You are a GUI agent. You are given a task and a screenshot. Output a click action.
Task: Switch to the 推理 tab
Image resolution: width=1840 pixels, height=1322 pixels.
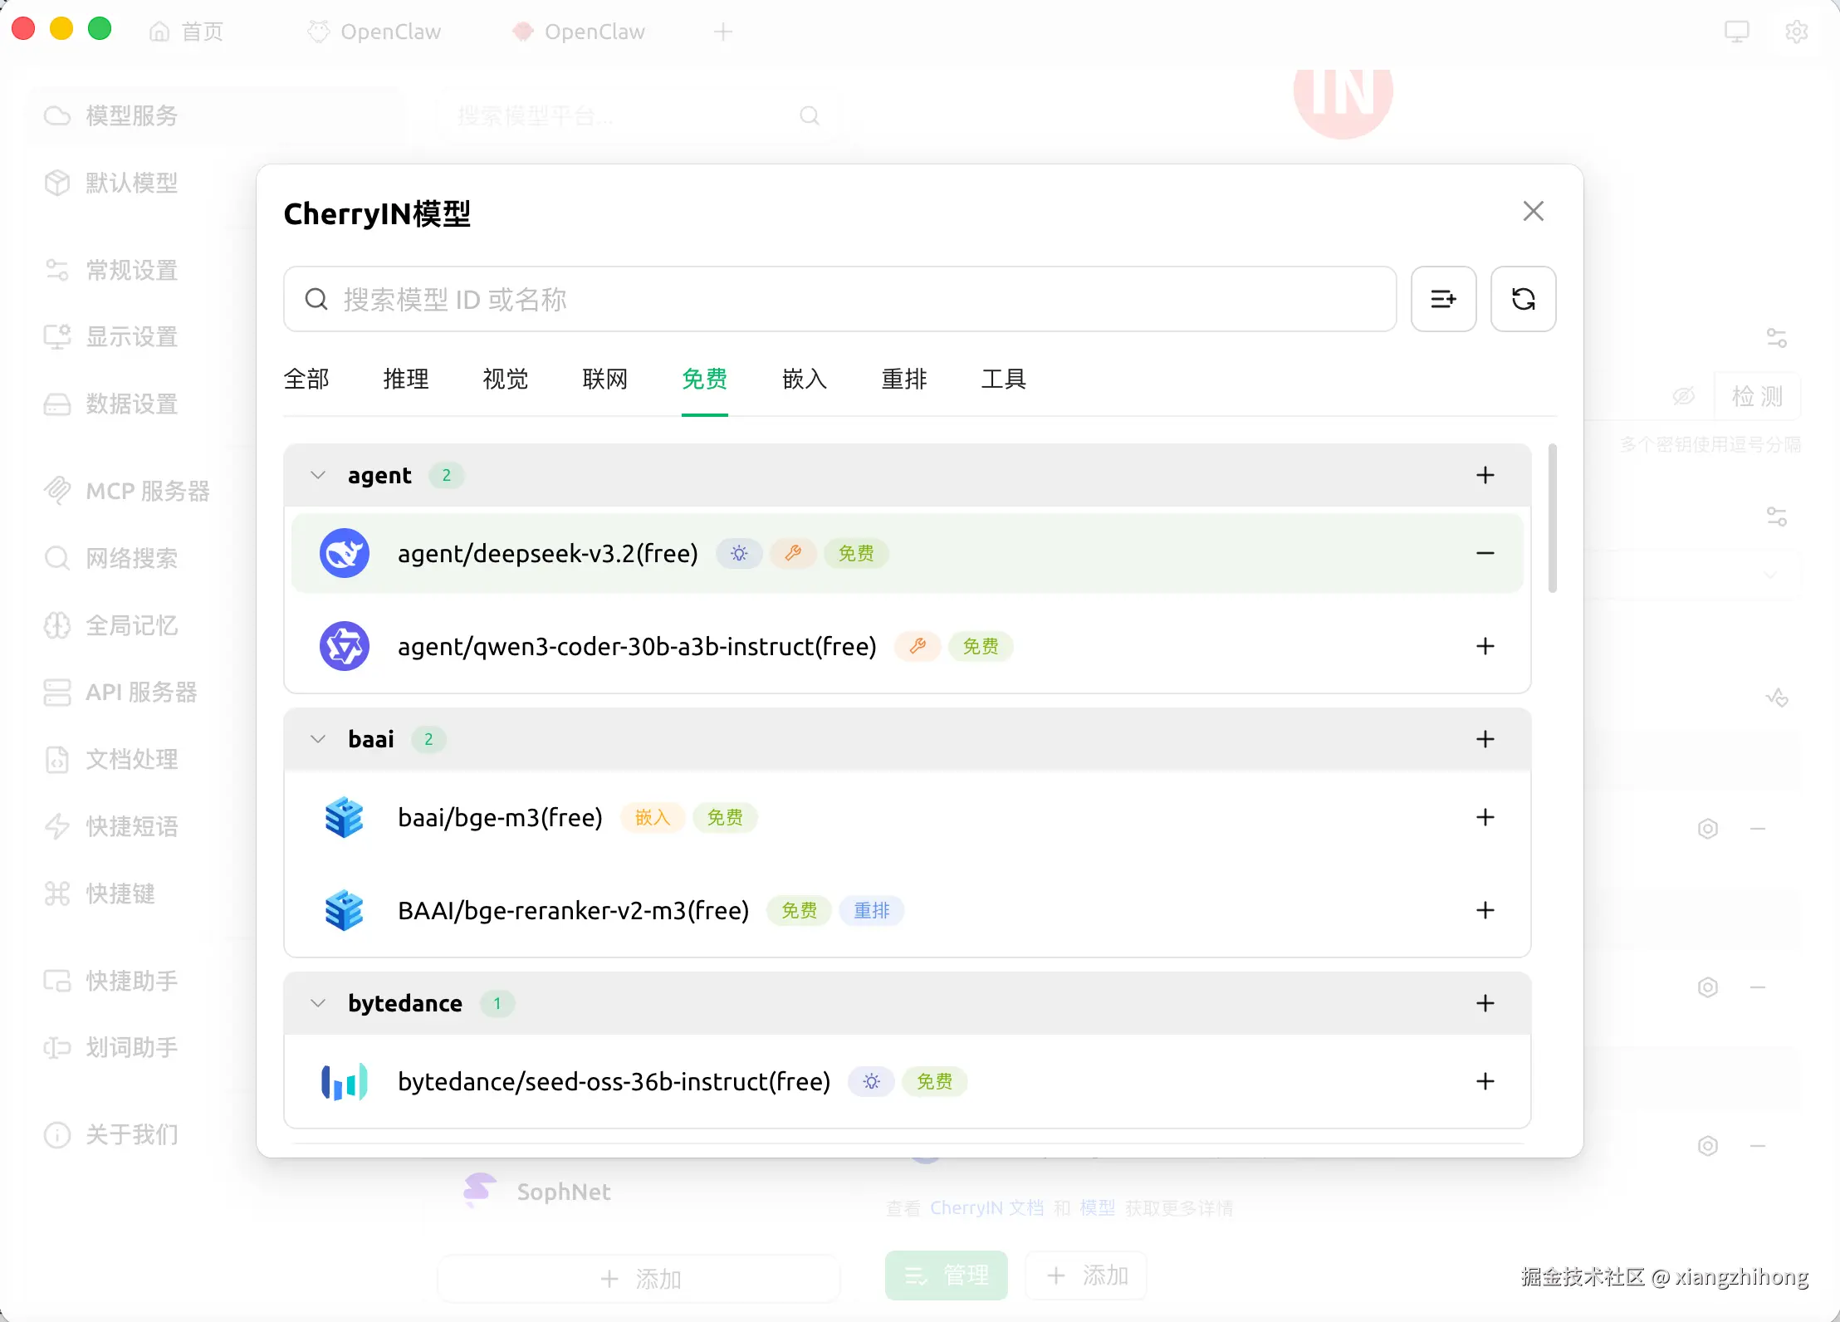tap(405, 379)
